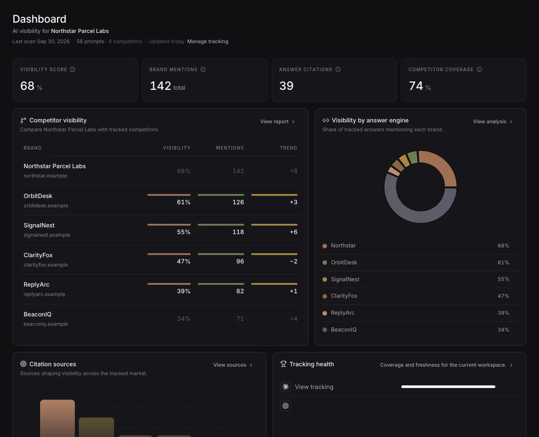
Task: Click the white tracking health progress bar
Action: pyautogui.click(x=448, y=387)
